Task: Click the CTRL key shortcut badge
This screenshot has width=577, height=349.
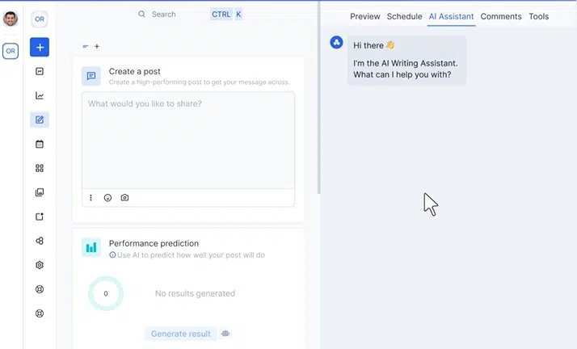Action: (221, 15)
